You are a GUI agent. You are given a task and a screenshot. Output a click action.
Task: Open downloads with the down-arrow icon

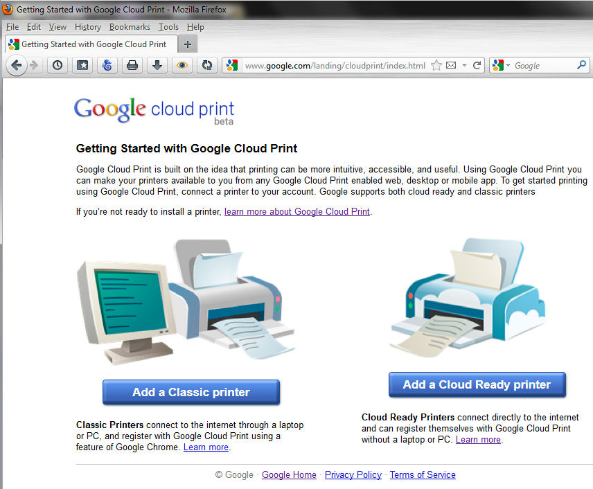(157, 65)
